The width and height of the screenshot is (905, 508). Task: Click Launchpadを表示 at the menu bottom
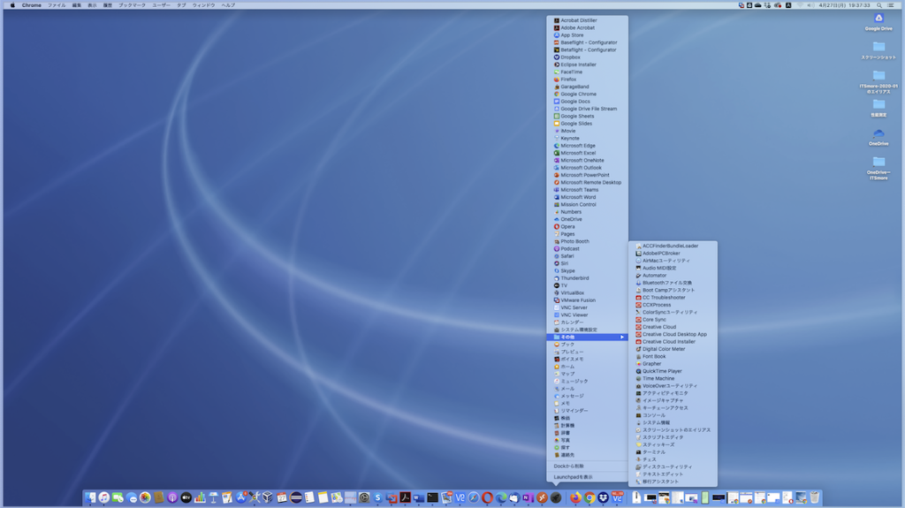coord(573,477)
